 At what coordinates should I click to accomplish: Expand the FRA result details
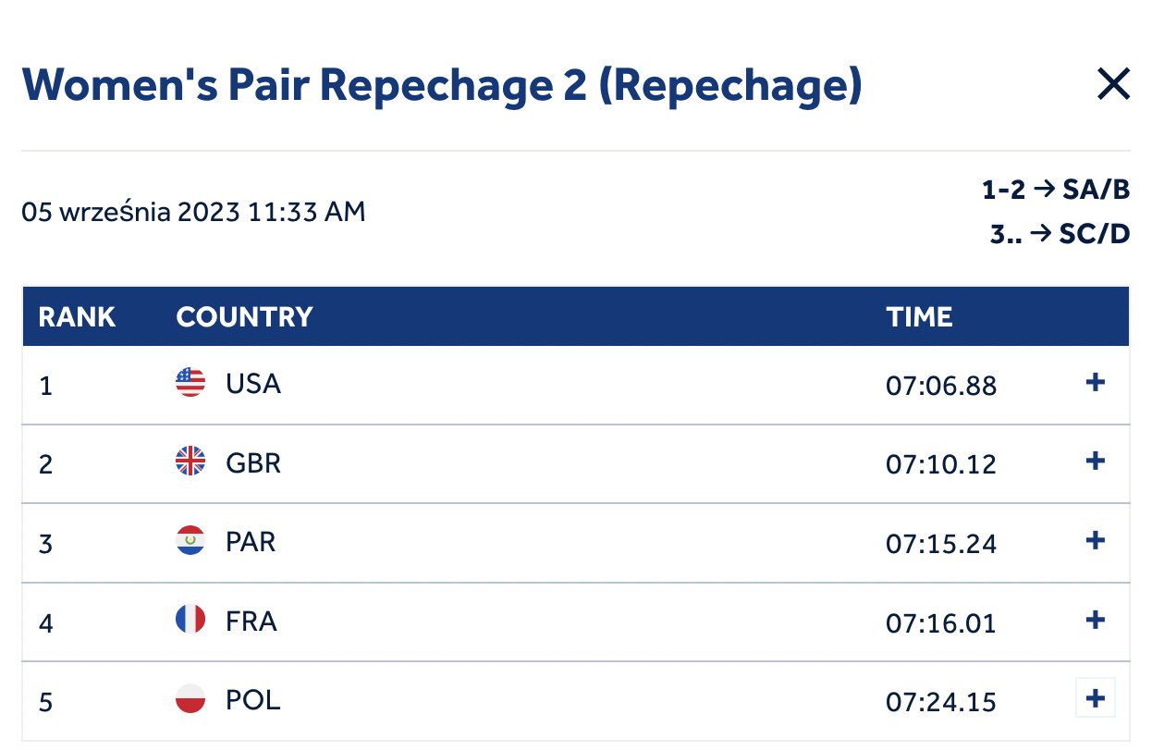[1096, 619]
